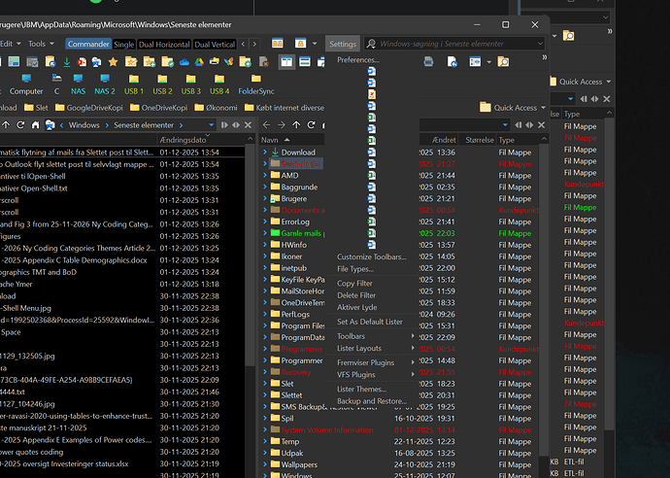Click the Computer drive icon
Screen dimensions: 670x478
[x=26, y=78]
